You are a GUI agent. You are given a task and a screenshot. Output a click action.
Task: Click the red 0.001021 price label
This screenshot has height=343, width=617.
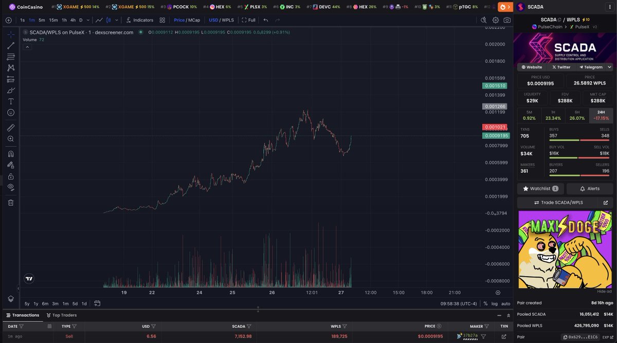coord(495,127)
